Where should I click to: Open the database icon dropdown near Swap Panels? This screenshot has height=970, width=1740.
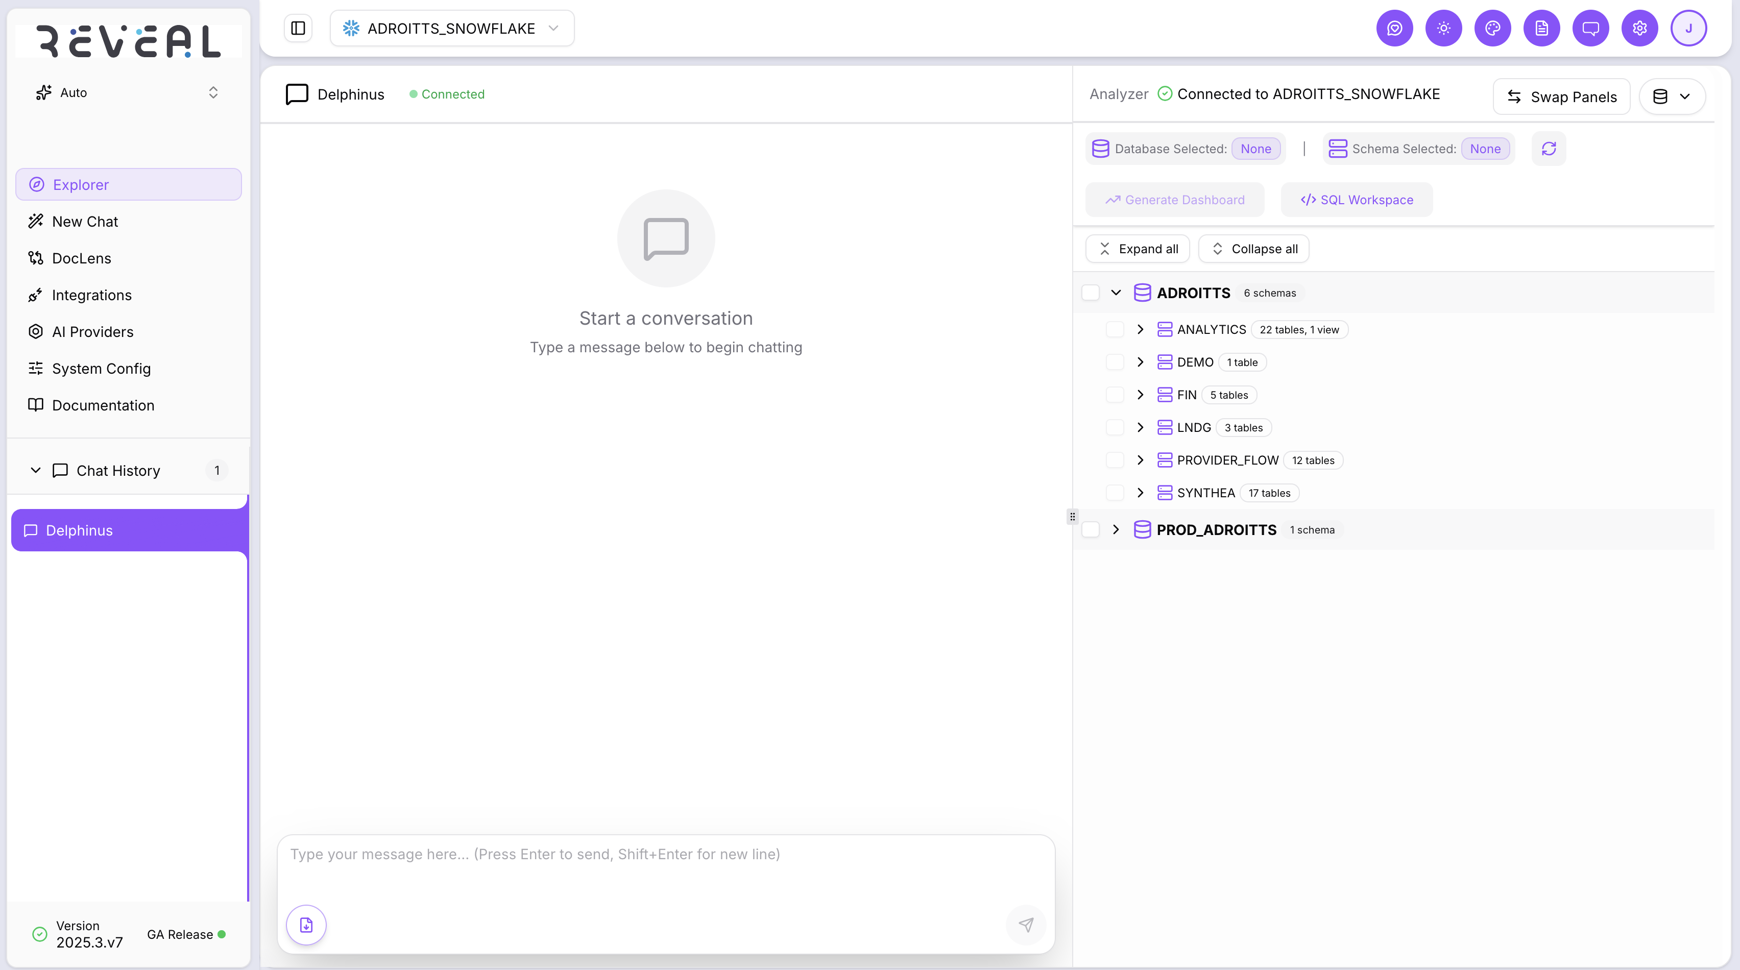click(x=1672, y=96)
